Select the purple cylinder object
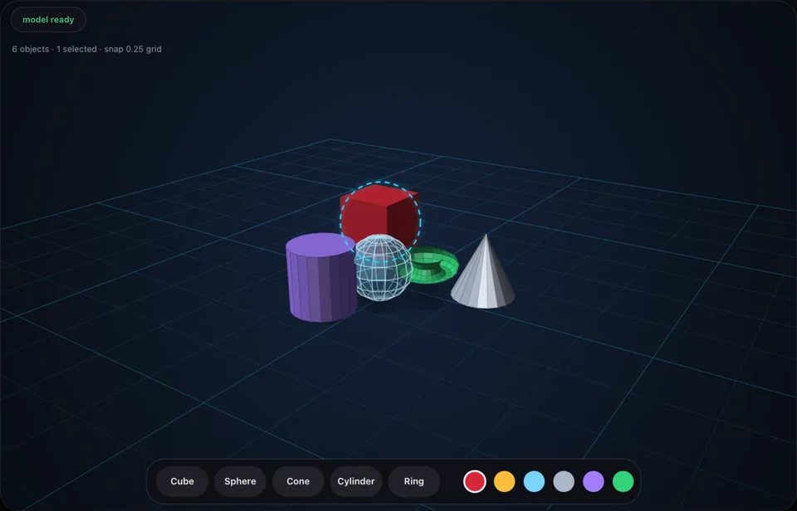This screenshot has width=797, height=511. pos(320,280)
